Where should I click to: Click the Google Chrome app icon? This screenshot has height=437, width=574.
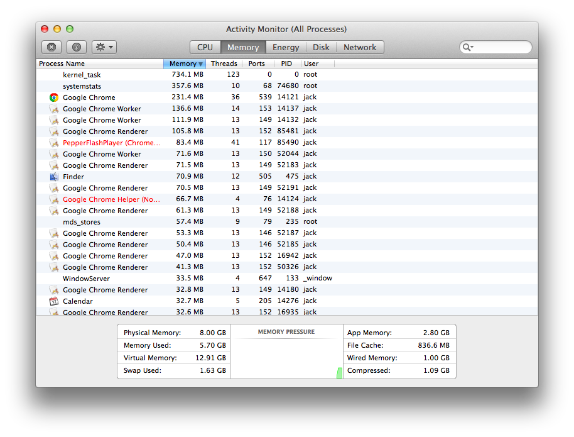(x=54, y=97)
